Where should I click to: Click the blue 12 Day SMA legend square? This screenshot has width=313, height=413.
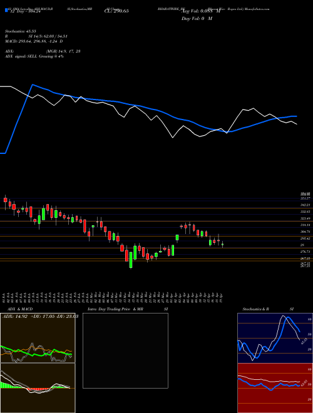coord(6,11)
